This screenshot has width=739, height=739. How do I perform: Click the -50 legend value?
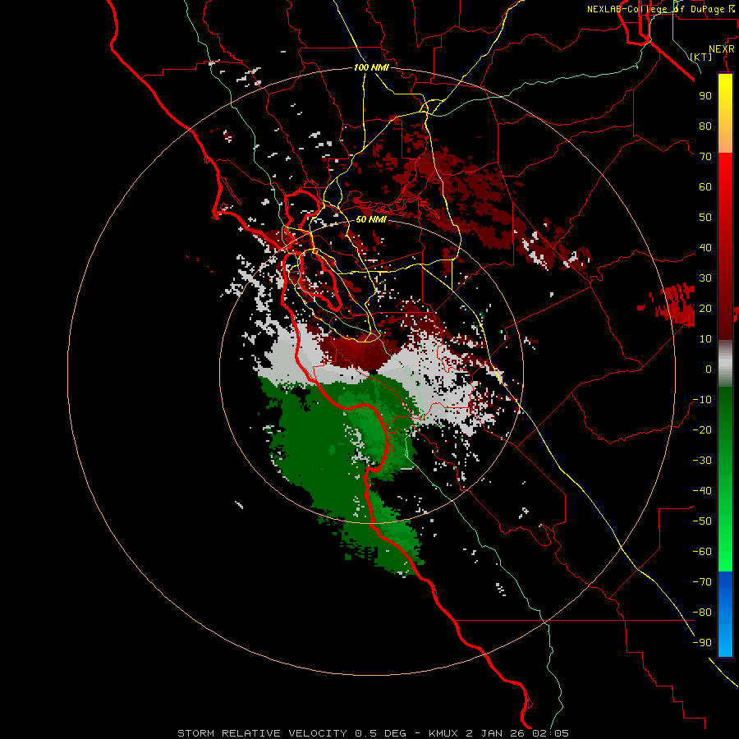pyautogui.click(x=702, y=521)
